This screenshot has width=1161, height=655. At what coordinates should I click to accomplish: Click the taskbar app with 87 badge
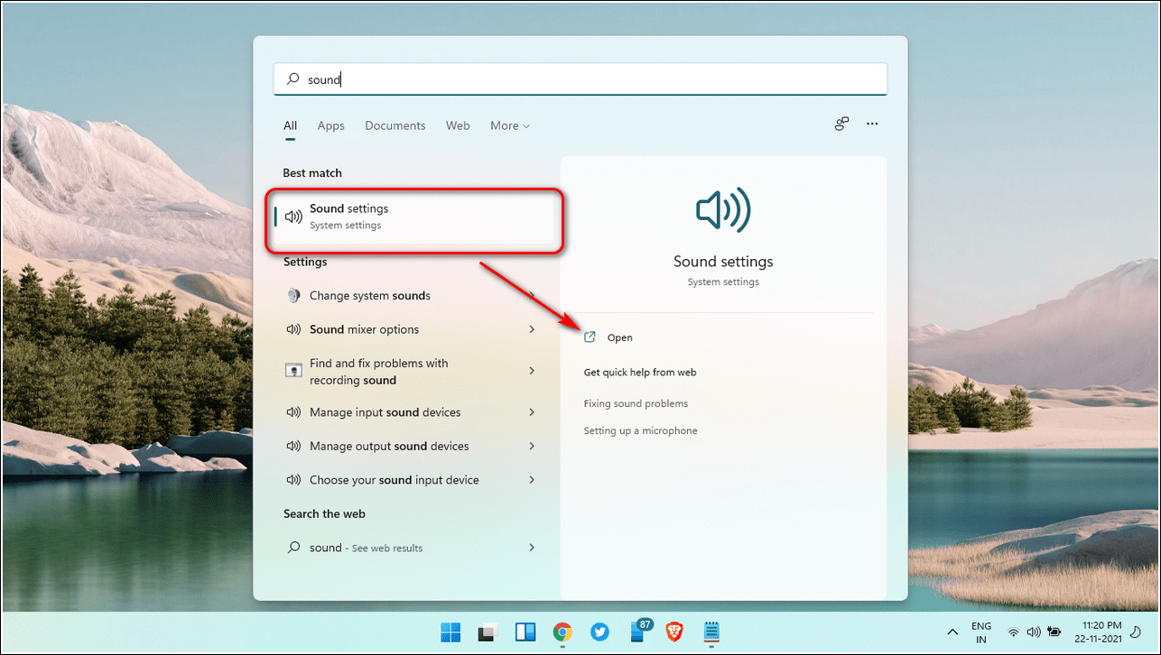coord(638,632)
